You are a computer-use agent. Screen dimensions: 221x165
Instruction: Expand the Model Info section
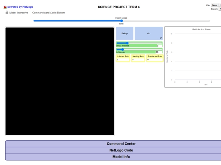point(121,157)
